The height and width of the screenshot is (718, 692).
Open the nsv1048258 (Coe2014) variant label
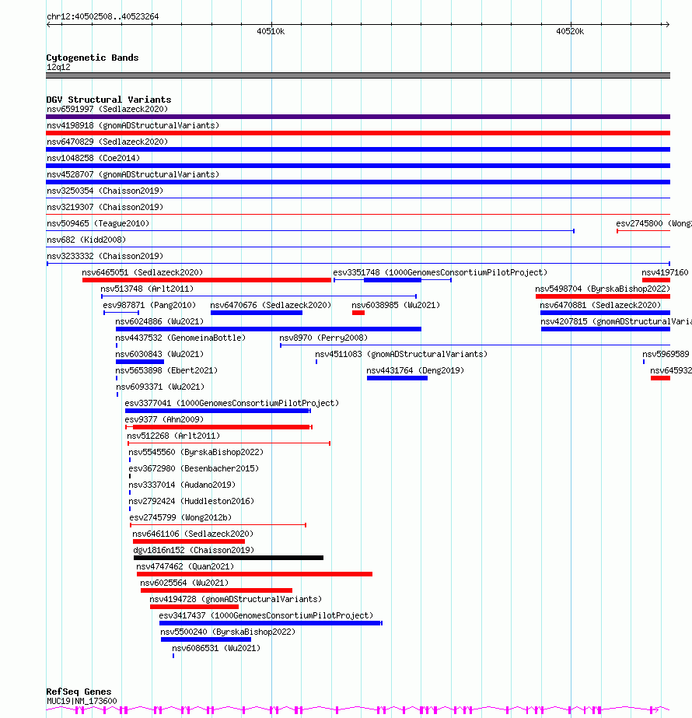93,158
